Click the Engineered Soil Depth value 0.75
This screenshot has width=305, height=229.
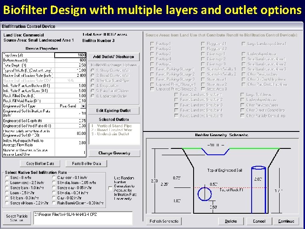70,121
